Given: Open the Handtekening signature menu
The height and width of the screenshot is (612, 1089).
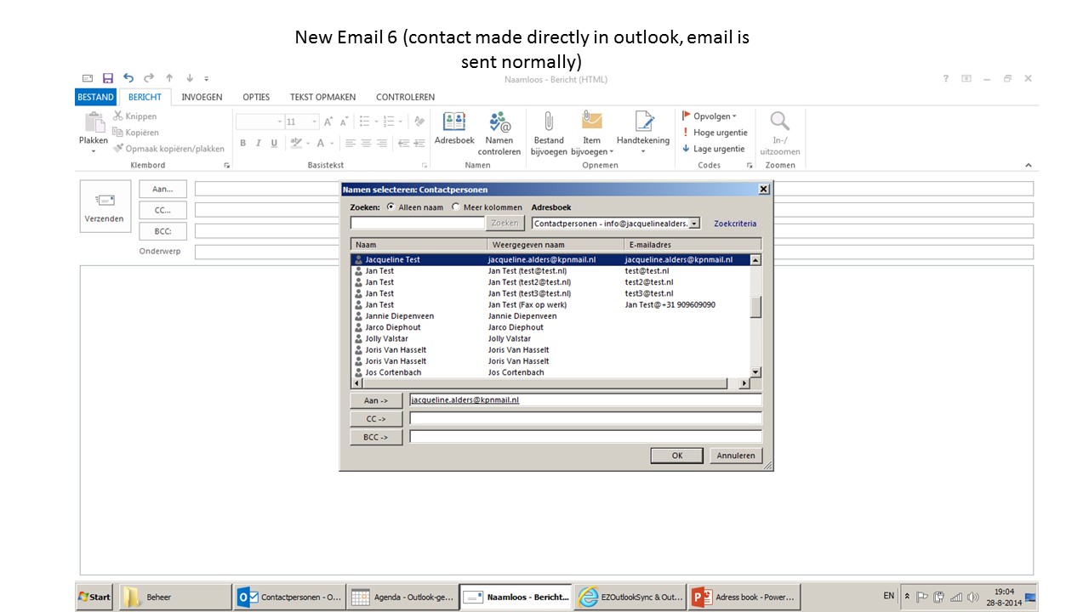Looking at the screenshot, I should pos(643,133).
